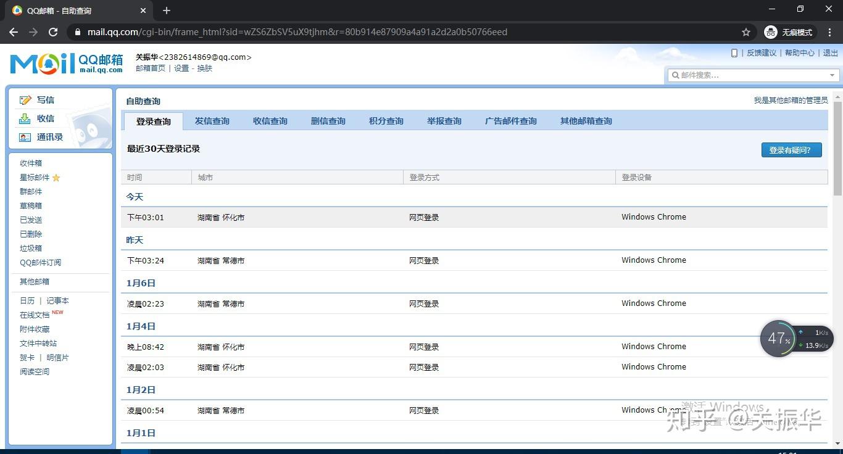Click the address bar lock icon
This screenshot has height=454, width=843.
[77, 32]
